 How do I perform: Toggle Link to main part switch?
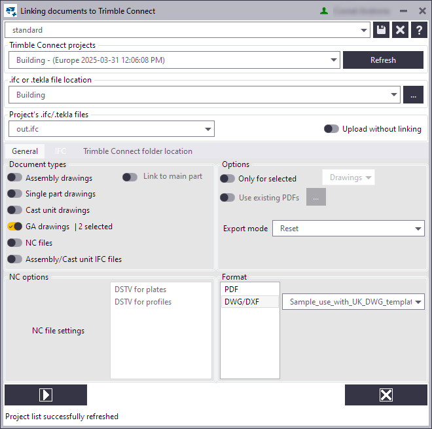tap(130, 177)
